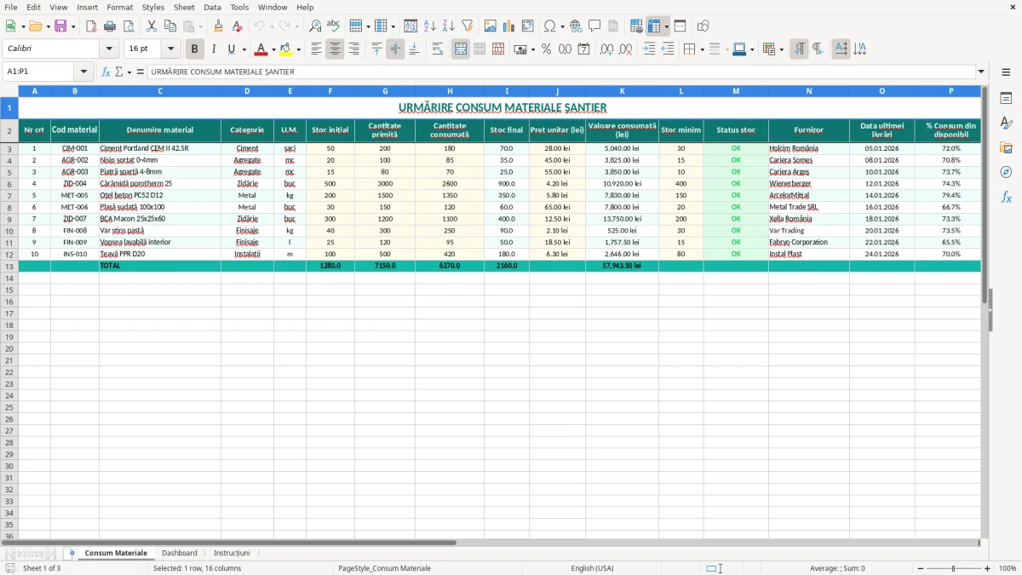Open the sidebar Navigator compass icon
Viewport: 1022px width, 575px height.
(x=1006, y=173)
